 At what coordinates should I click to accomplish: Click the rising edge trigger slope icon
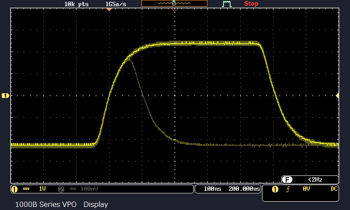coord(288,189)
